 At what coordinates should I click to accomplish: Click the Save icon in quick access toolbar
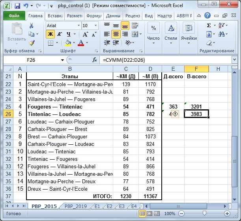click(17, 6)
